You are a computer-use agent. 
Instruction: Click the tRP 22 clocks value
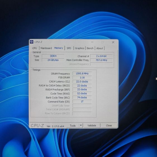click(x=82, y=89)
